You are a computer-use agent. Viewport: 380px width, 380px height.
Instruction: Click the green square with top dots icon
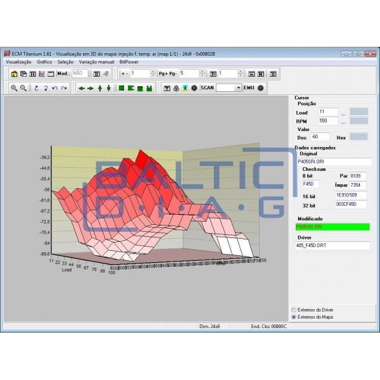149,88
